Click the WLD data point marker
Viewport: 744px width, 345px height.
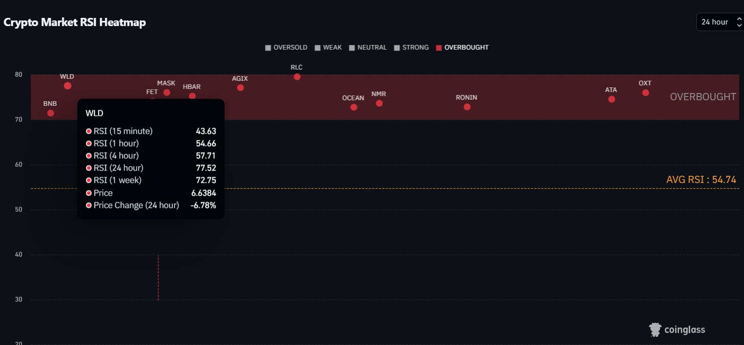(67, 85)
